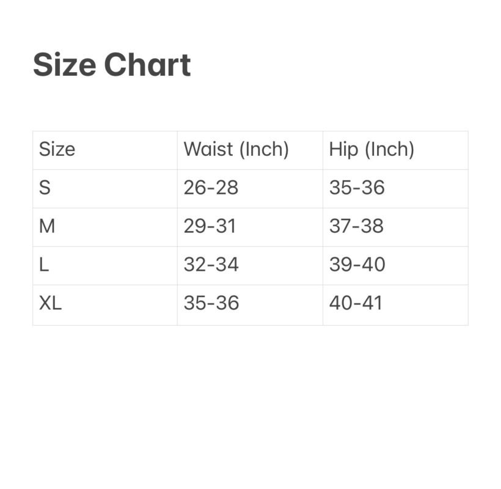Click the 39-40 hip measurement
The height and width of the screenshot is (489, 501).
click(x=357, y=265)
